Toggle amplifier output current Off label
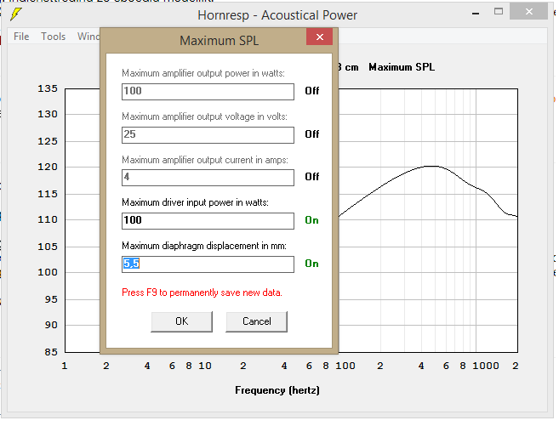Screen dimensions: 559x426 pyautogui.click(x=312, y=177)
